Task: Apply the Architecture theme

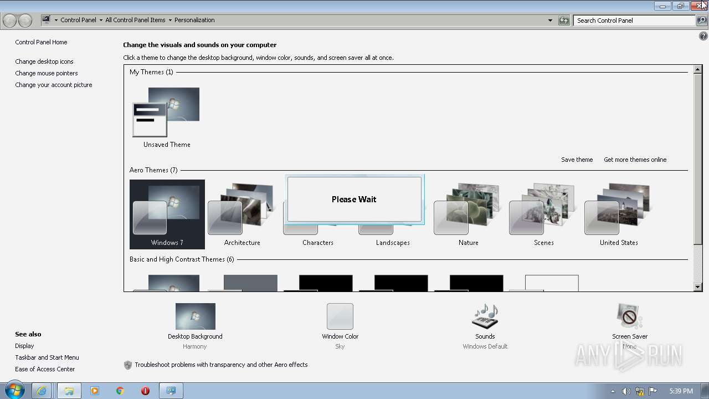Action: 242,214
